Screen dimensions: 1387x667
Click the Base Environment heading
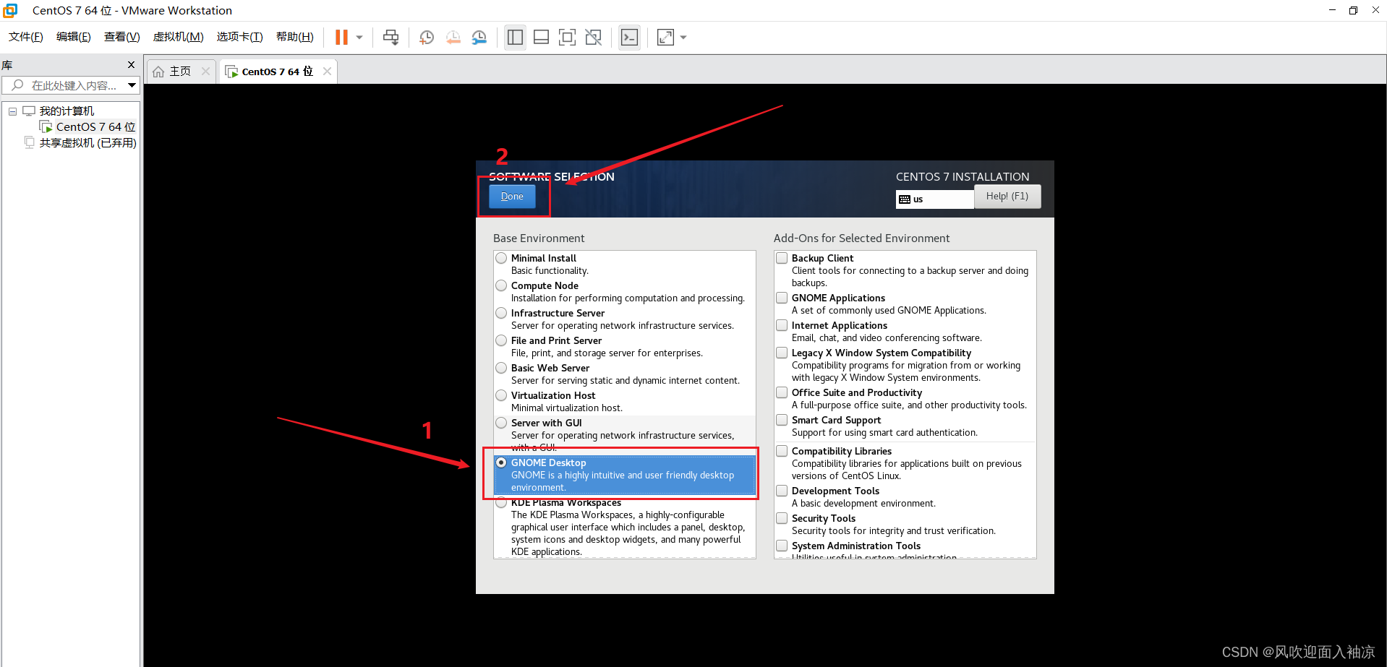click(539, 238)
